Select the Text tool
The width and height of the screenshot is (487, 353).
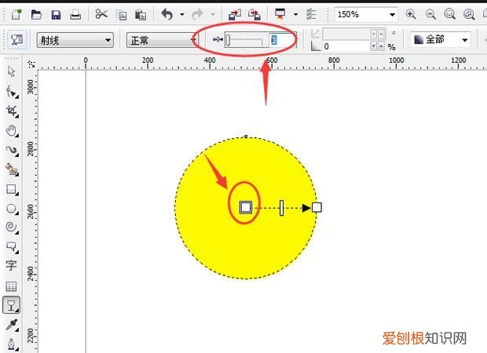tap(12, 267)
